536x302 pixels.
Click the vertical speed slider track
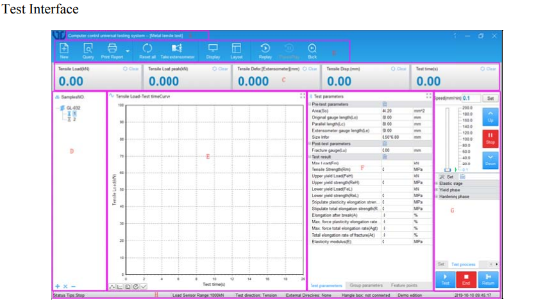[x=447, y=138]
